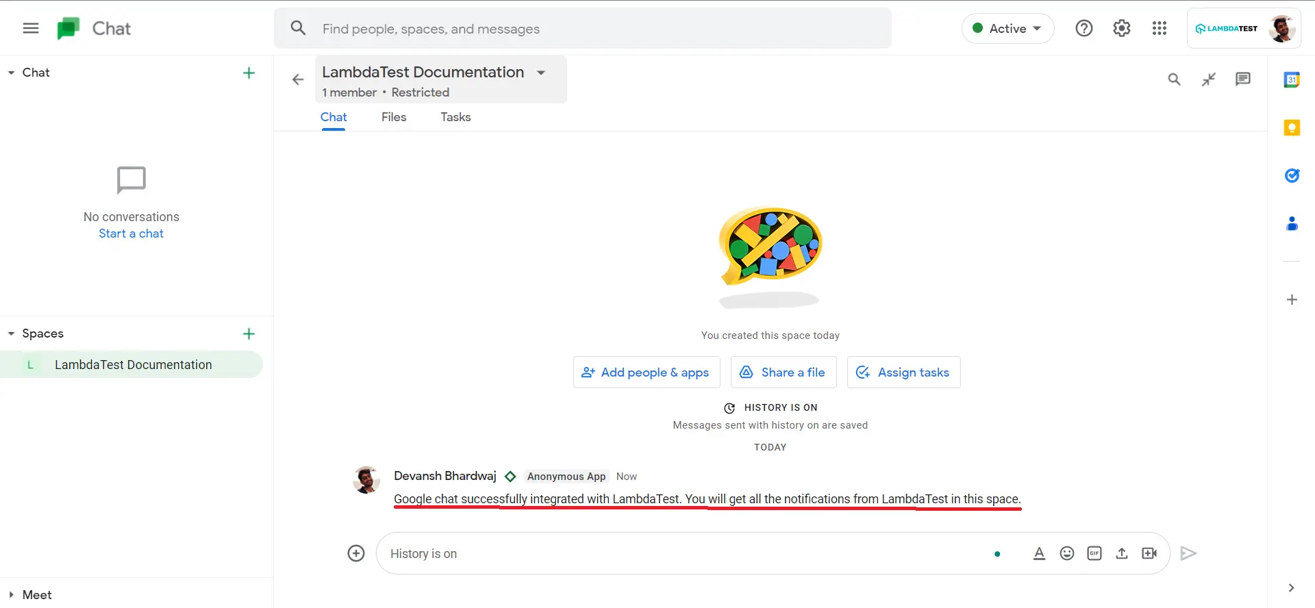Click the Assign tasks button
The image size is (1315, 608).
(903, 372)
